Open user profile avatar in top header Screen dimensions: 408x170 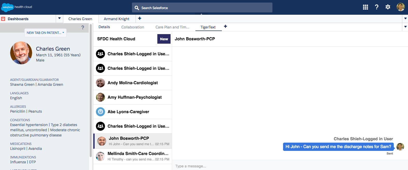pos(400,7)
